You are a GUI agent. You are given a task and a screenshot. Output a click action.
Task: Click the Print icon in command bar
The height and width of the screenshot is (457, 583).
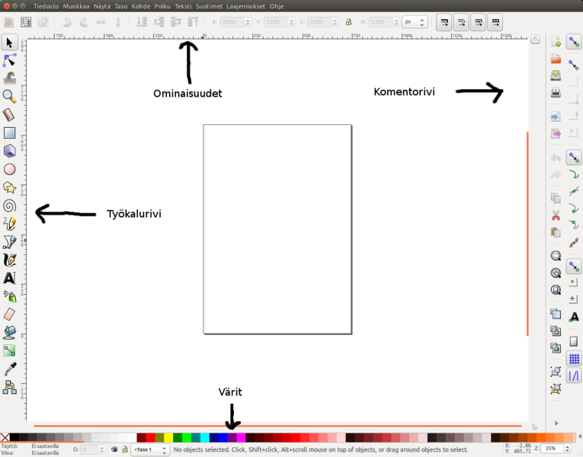pyautogui.click(x=556, y=93)
